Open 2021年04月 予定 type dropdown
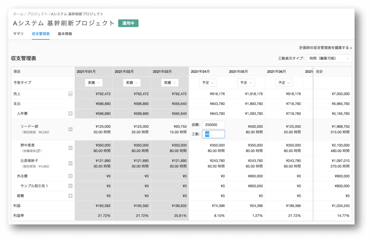The height and width of the screenshot is (241, 371). [208, 83]
